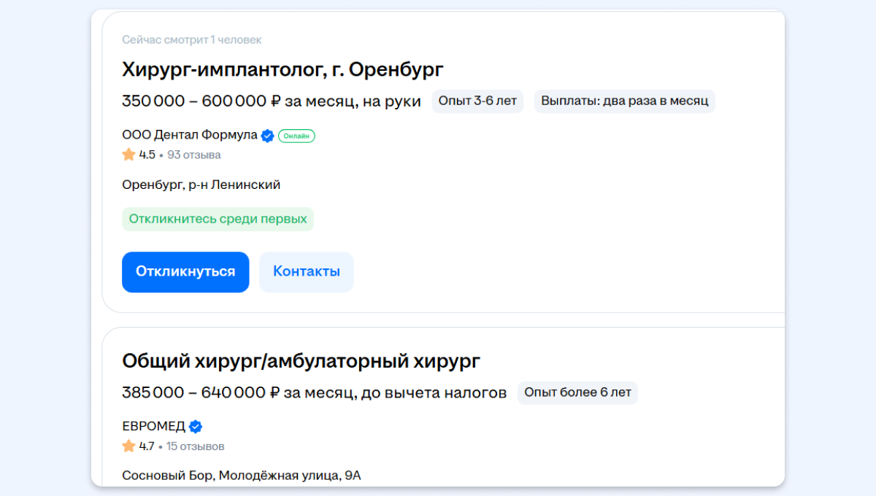
Task: Click the star icon with 4.5 rating
Action: (x=129, y=155)
